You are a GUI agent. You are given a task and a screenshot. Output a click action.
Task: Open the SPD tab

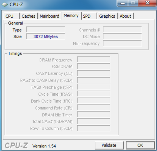[89, 16]
